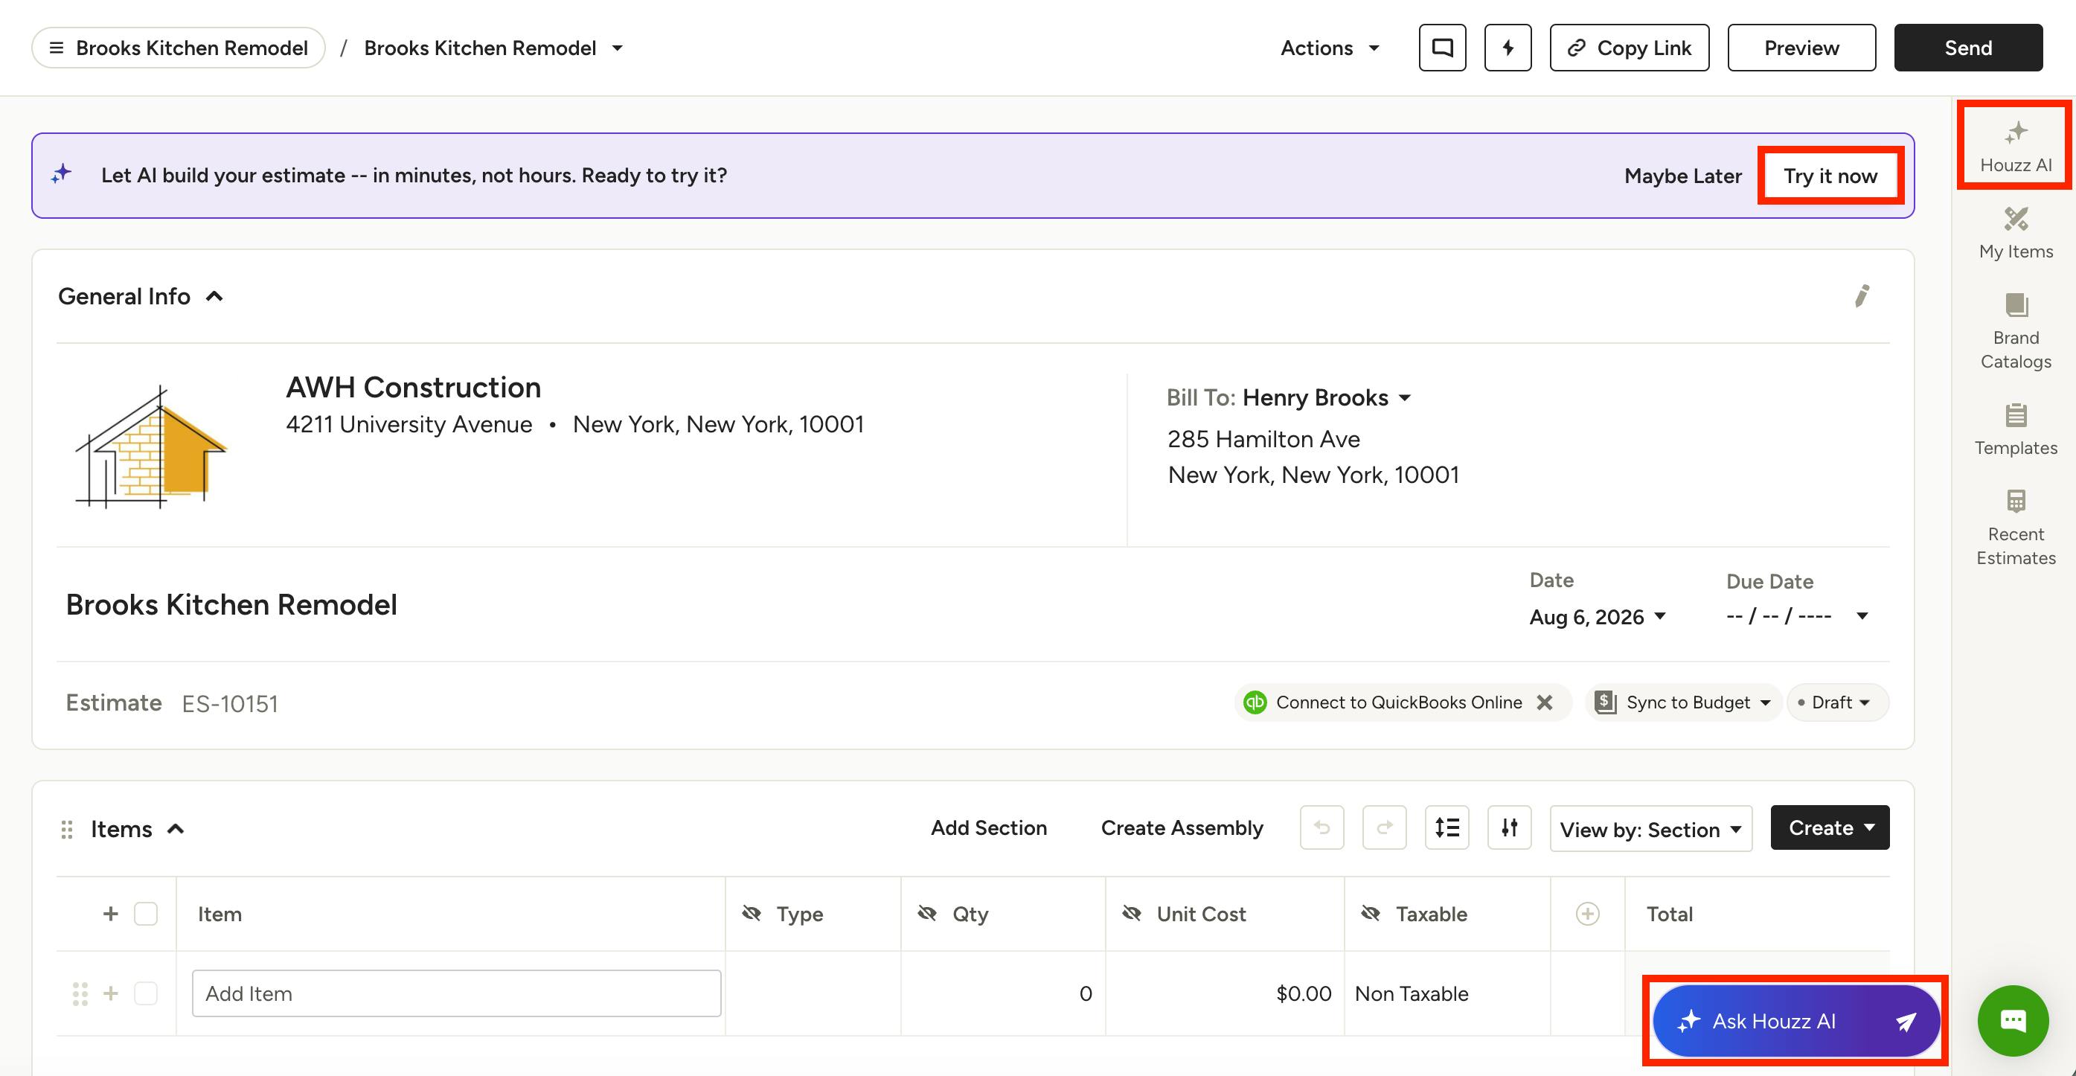Click the AI sparkle icon in the banner

click(x=61, y=174)
